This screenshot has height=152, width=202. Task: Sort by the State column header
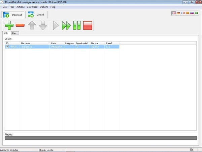click(57, 43)
